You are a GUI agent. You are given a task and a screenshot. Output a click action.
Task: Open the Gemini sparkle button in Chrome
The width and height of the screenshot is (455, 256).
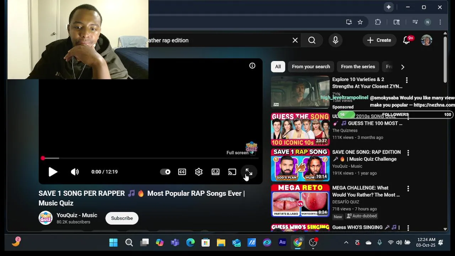pyautogui.click(x=389, y=7)
